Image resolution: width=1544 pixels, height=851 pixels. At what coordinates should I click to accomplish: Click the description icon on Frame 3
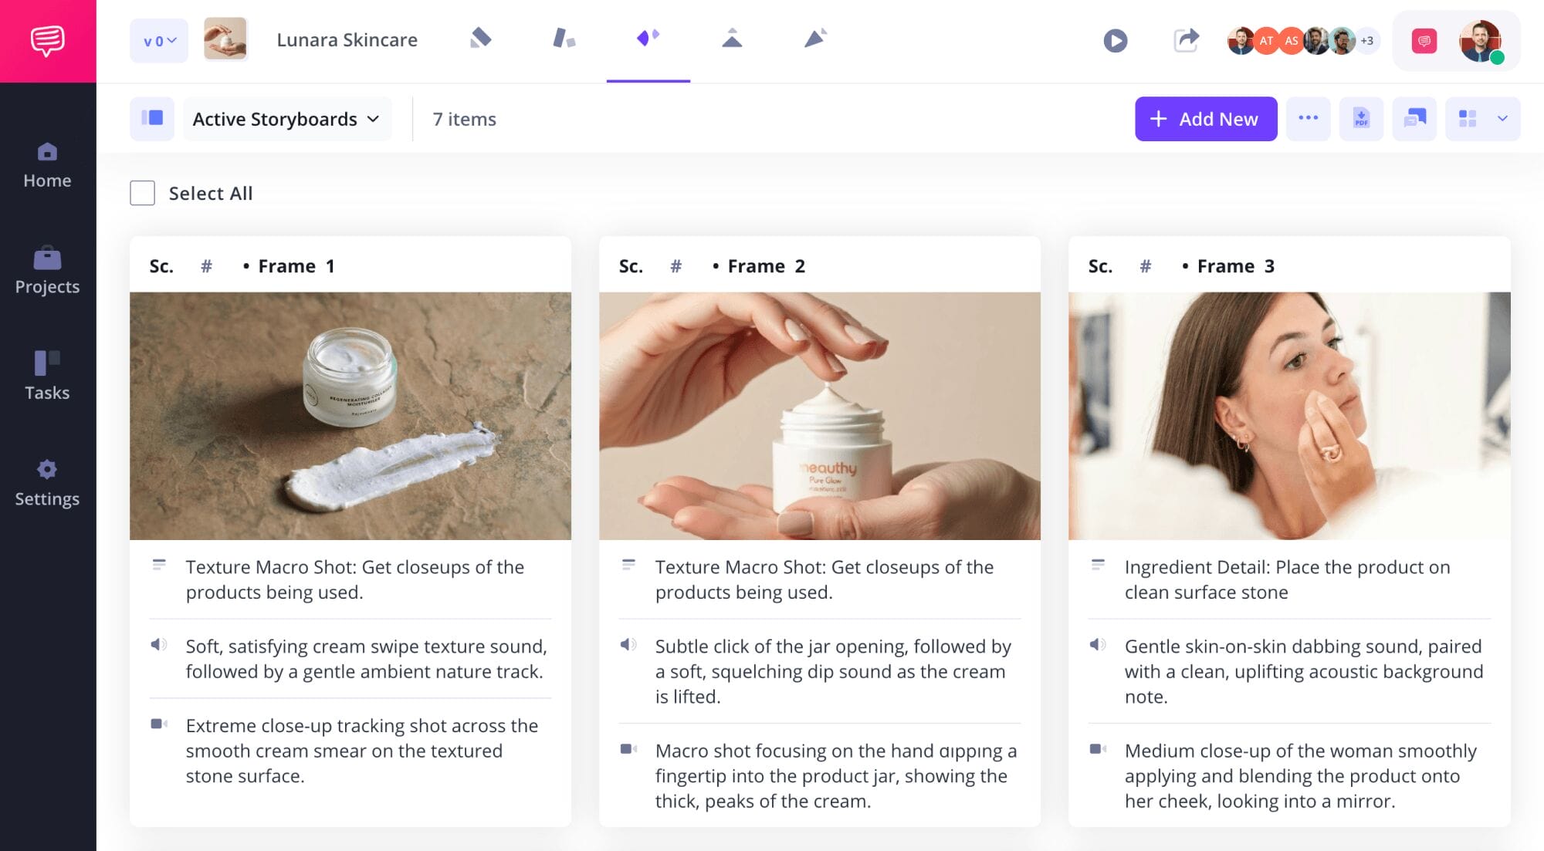click(x=1098, y=566)
